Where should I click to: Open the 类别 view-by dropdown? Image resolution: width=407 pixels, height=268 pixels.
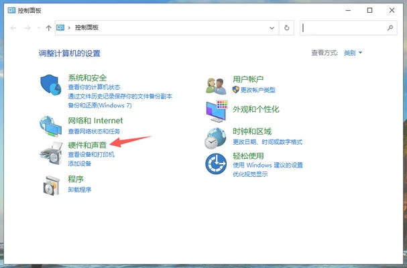tap(353, 53)
